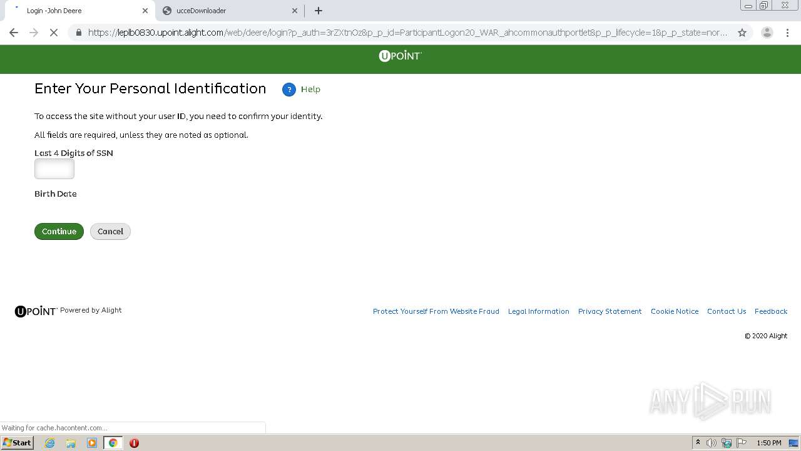Open the Windows Start menu
The image size is (801, 451).
coord(18,443)
